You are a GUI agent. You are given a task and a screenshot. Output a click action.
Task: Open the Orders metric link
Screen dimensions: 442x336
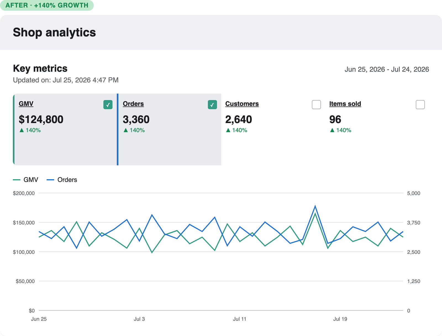133,104
